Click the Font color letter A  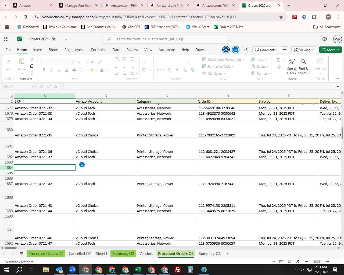[x=102, y=70]
